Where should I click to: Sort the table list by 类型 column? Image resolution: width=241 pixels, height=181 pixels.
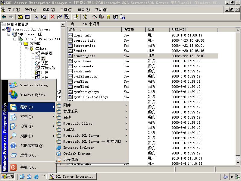pyautogui.click(x=158, y=30)
